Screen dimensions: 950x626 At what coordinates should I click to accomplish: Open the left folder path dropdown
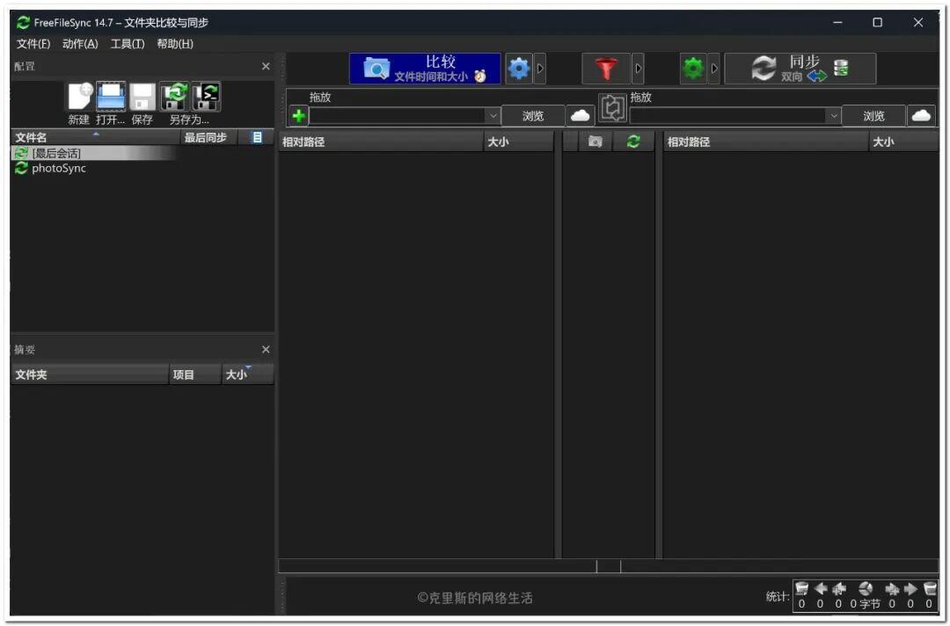493,116
